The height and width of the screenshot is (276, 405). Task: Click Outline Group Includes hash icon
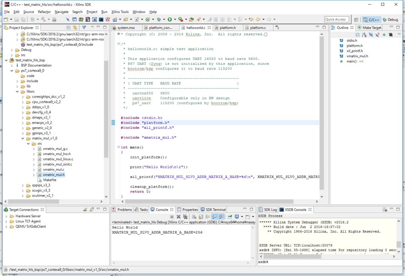(x=391, y=35)
